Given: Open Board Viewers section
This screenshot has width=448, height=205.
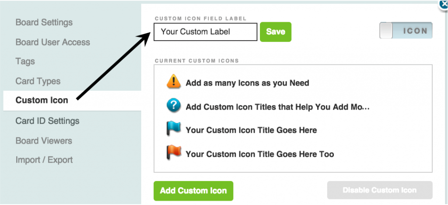Looking at the screenshot, I should coord(44,140).
